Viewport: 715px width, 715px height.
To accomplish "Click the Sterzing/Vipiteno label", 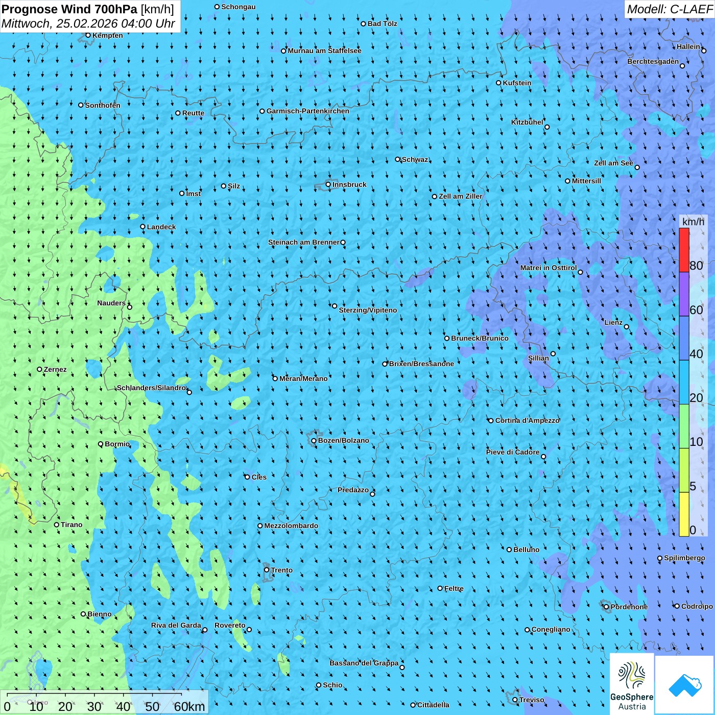I will pos(368,310).
